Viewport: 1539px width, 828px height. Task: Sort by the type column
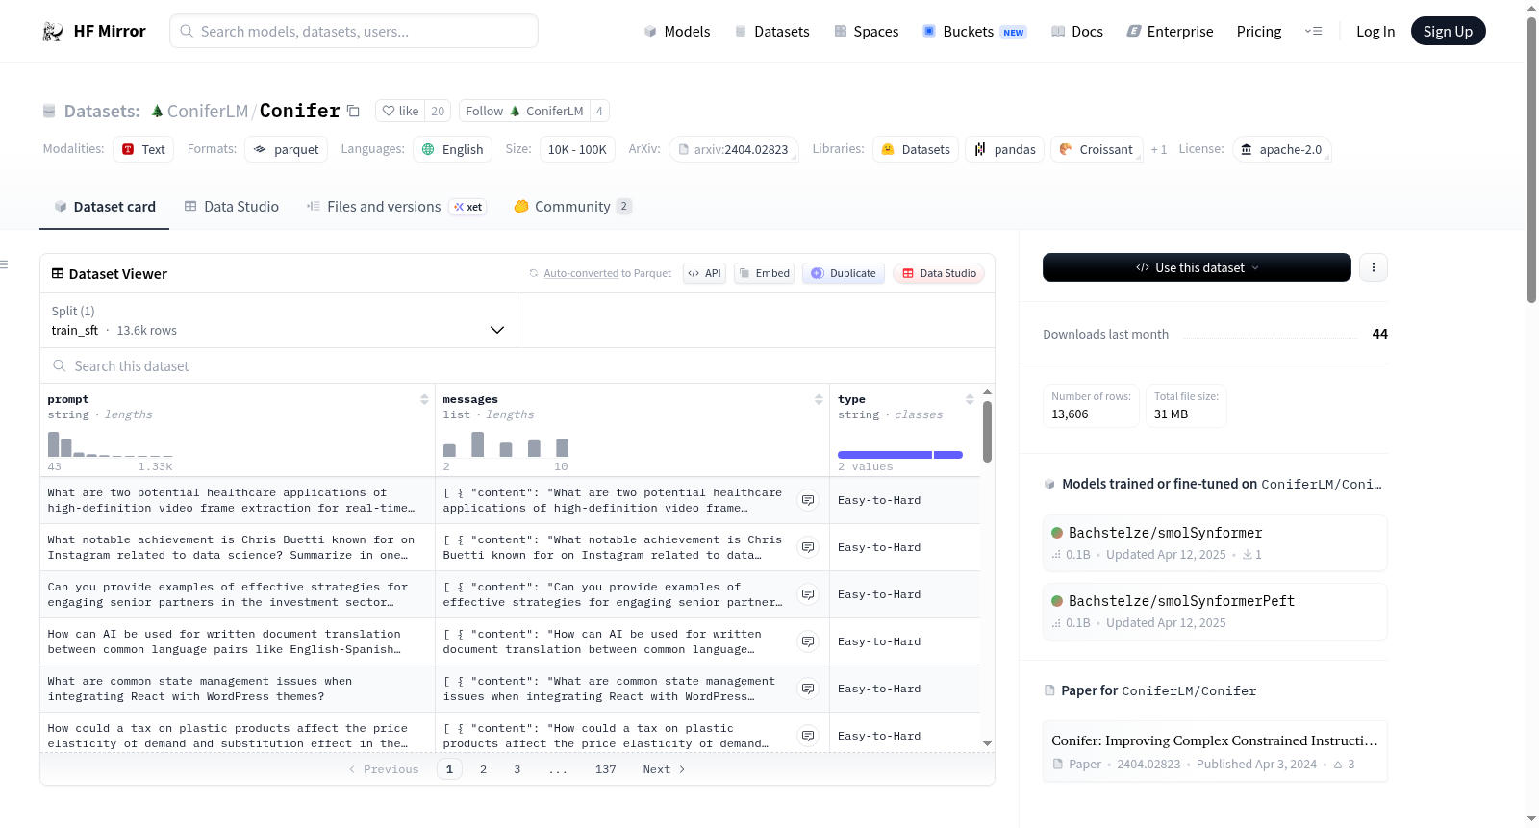[x=970, y=399]
